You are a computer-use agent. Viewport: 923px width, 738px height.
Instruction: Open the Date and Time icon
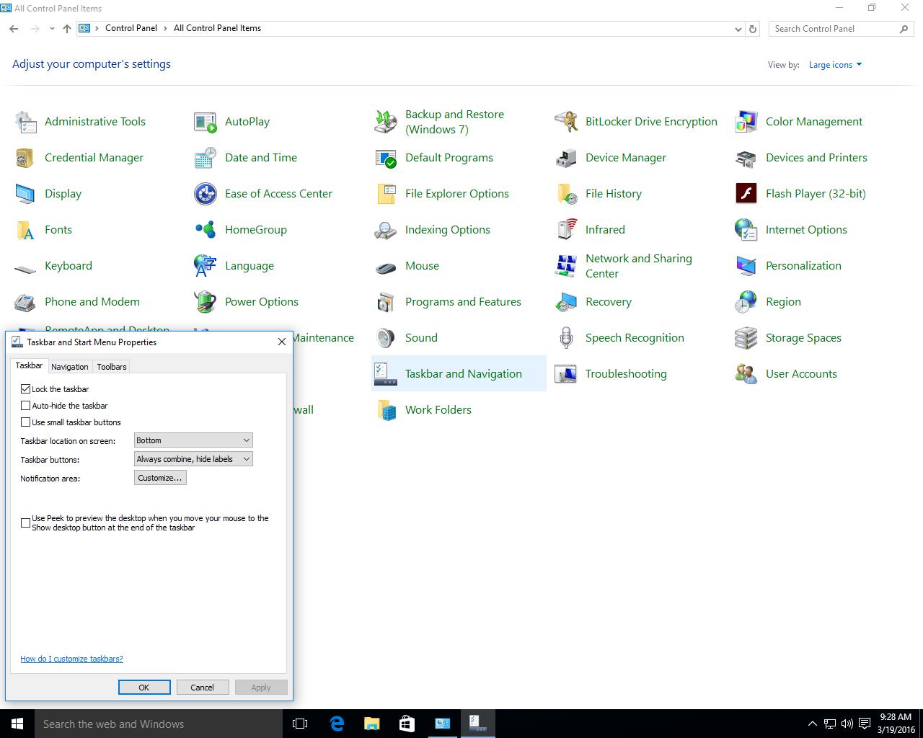[x=206, y=158]
